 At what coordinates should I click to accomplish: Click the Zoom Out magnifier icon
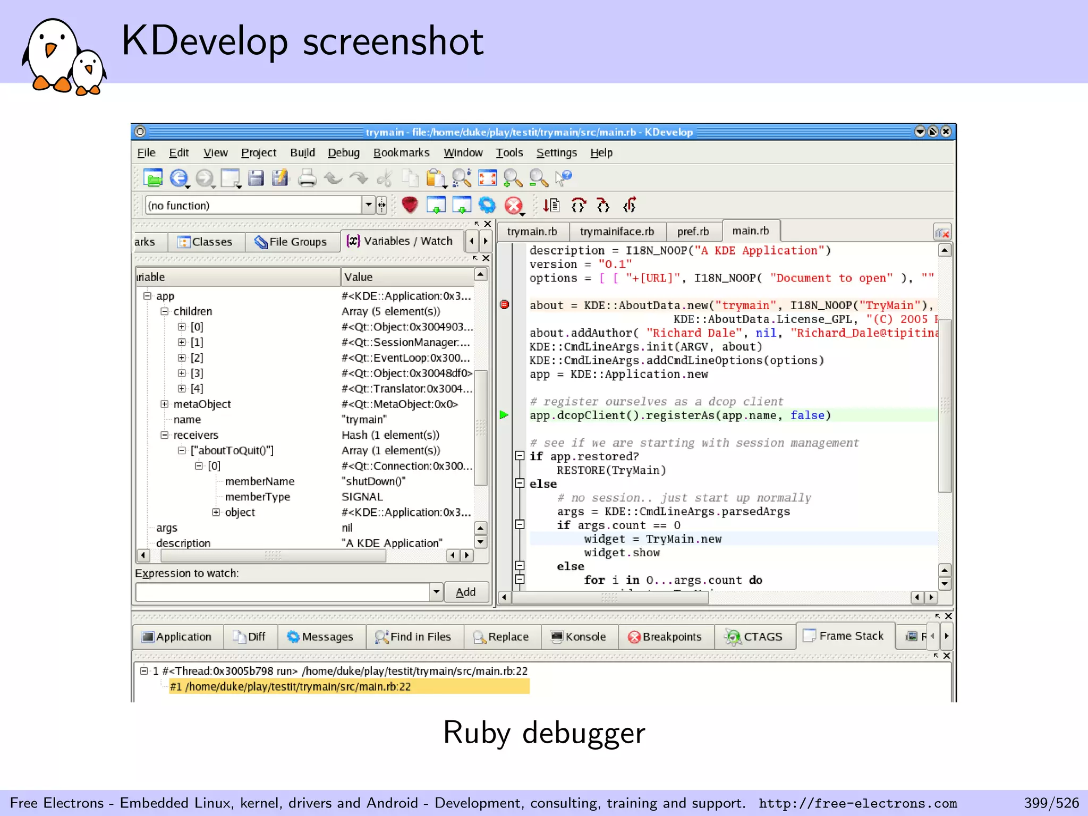(538, 178)
